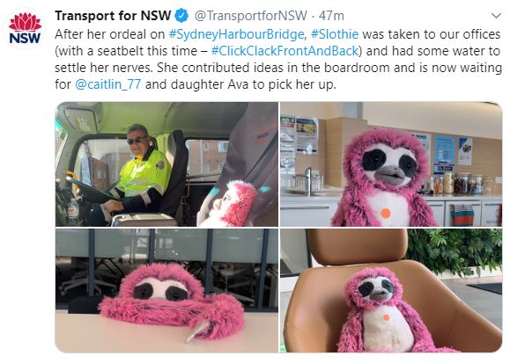Click the blue verified badge icon
The width and height of the screenshot is (510, 363).
(181, 16)
